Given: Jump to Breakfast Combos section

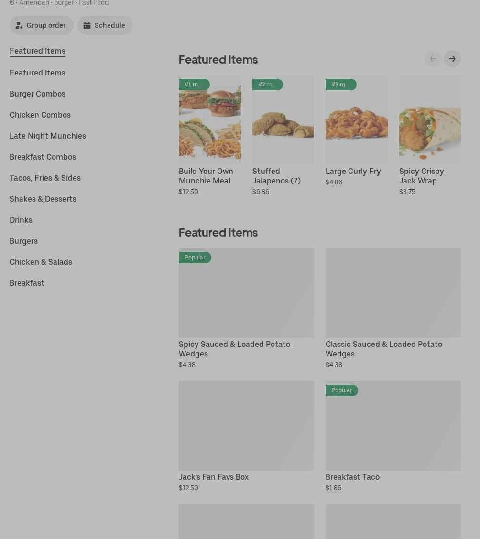Looking at the screenshot, I should click(43, 157).
